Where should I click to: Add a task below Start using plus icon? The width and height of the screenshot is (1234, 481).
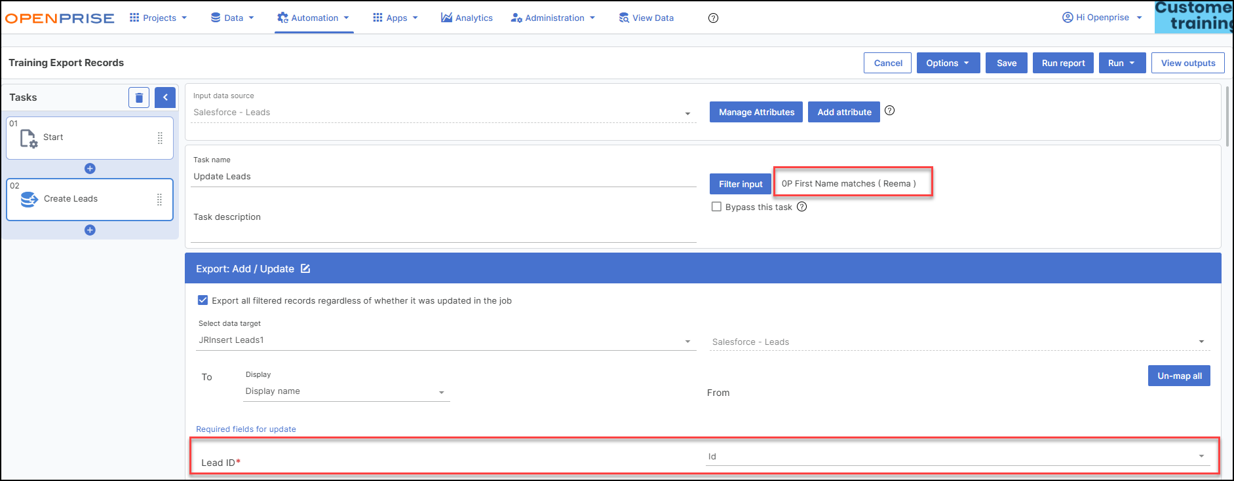tap(90, 169)
